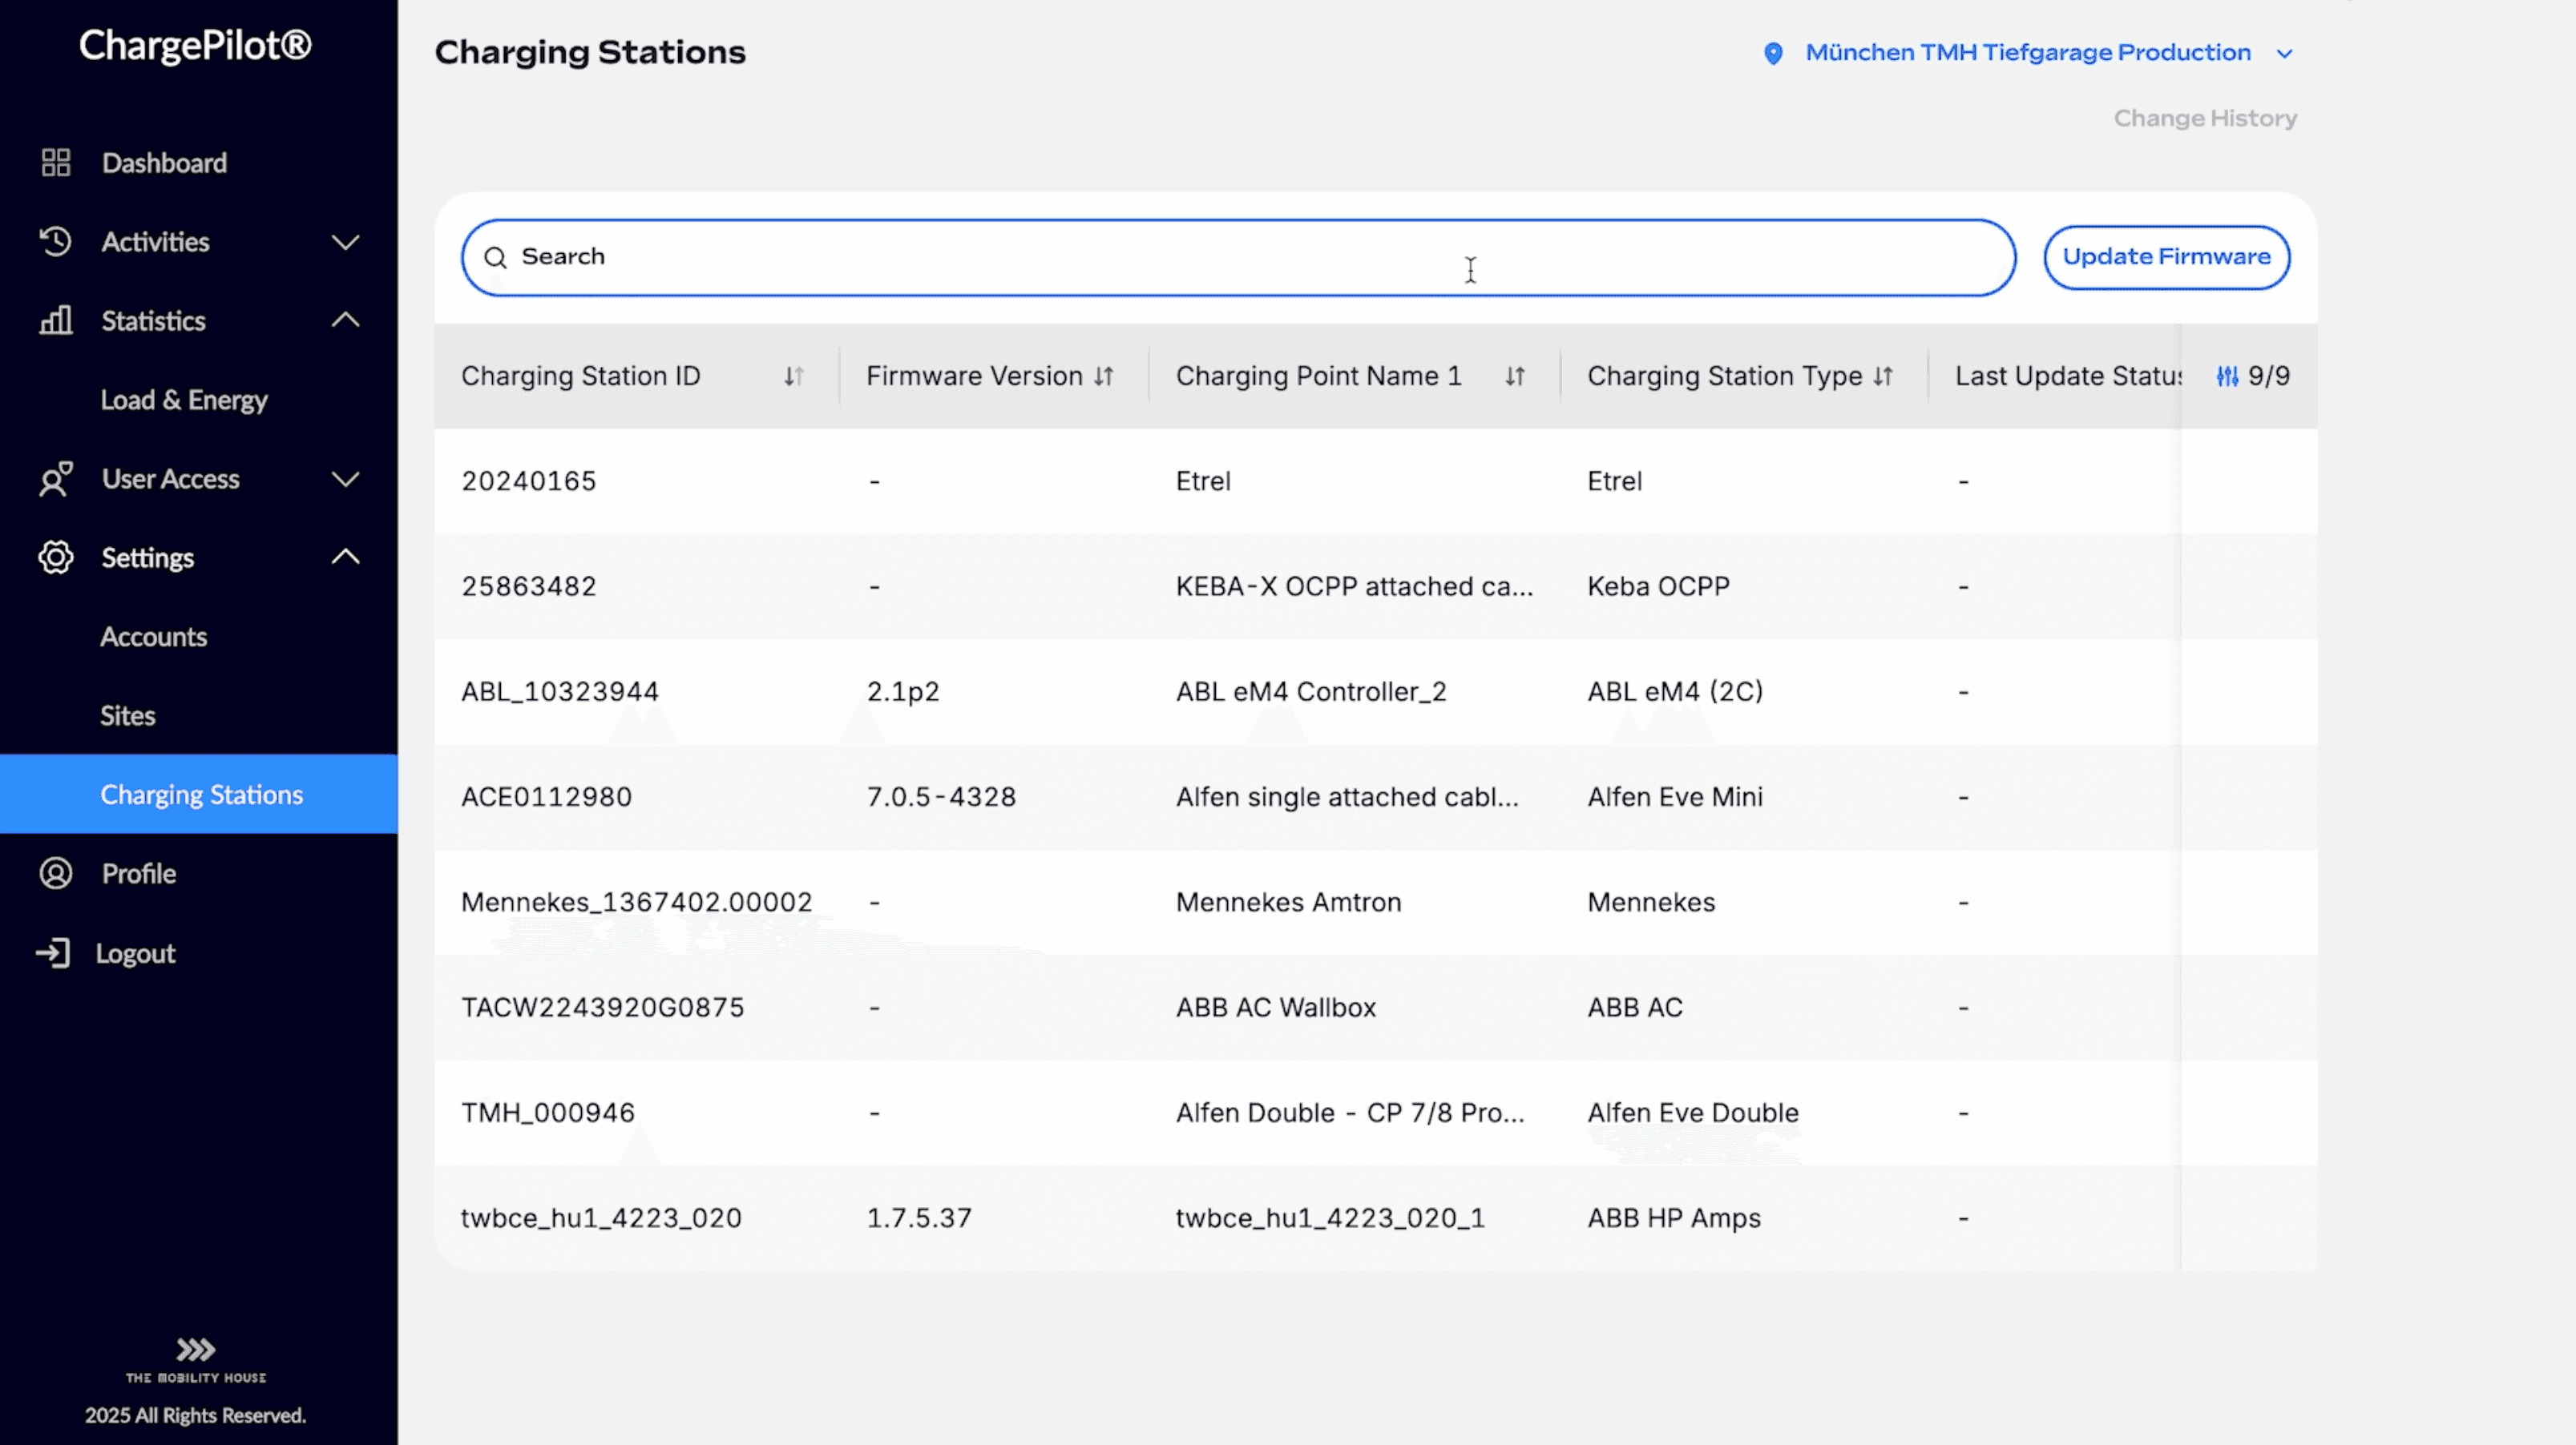This screenshot has height=1445, width=2576.
Task: Click the Profile avatar icon
Action: (x=56, y=873)
